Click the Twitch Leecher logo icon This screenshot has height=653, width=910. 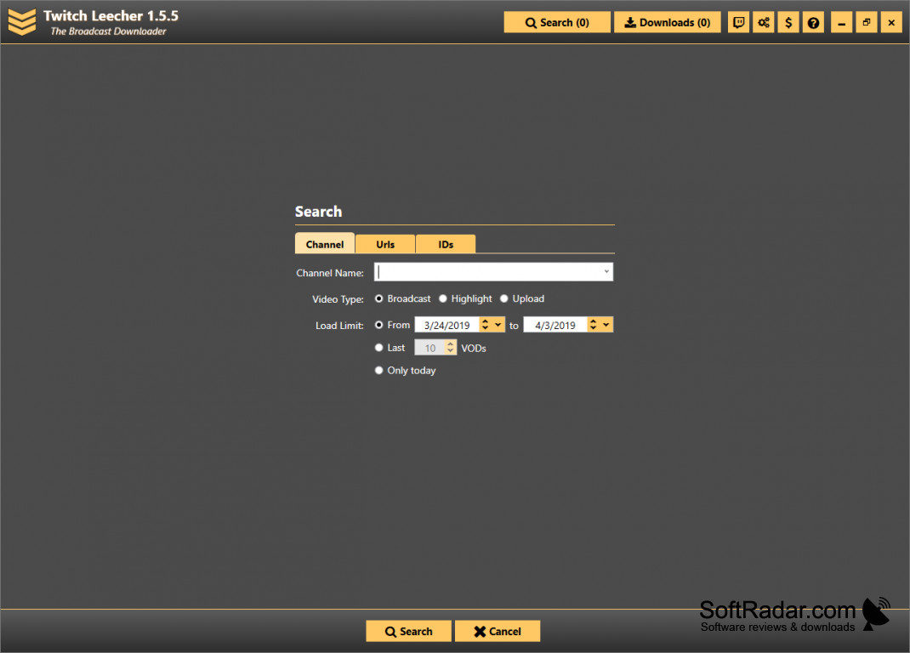tap(22, 22)
